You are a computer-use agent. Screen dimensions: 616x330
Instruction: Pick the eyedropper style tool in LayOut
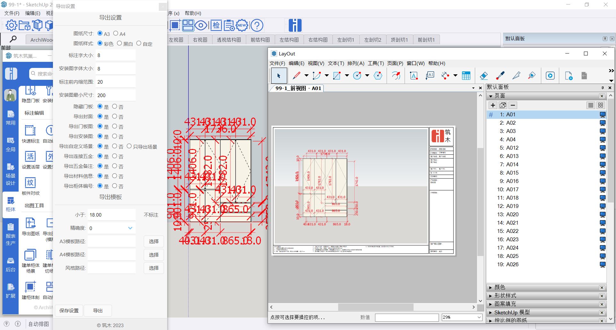click(500, 76)
